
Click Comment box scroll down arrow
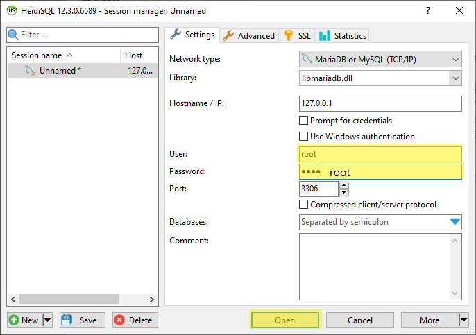click(454, 293)
